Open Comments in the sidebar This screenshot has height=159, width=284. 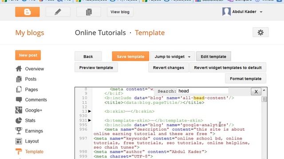[x=36, y=100]
